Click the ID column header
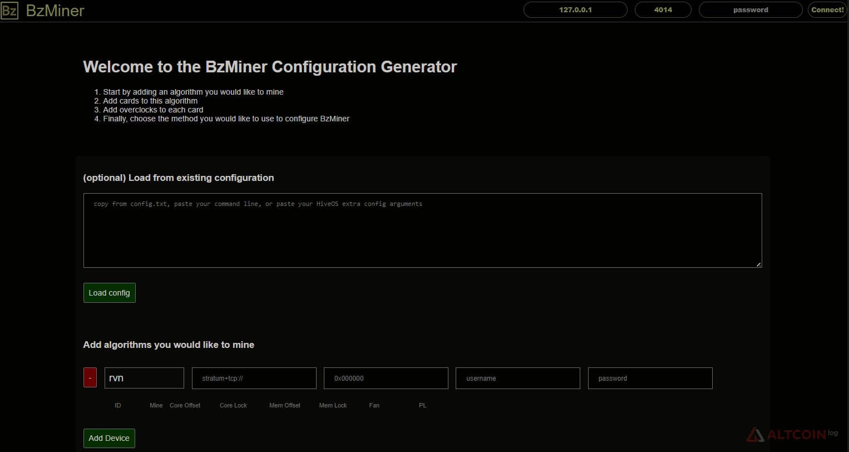Image resolution: width=849 pixels, height=452 pixels. pyautogui.click(x=118, y=405)
